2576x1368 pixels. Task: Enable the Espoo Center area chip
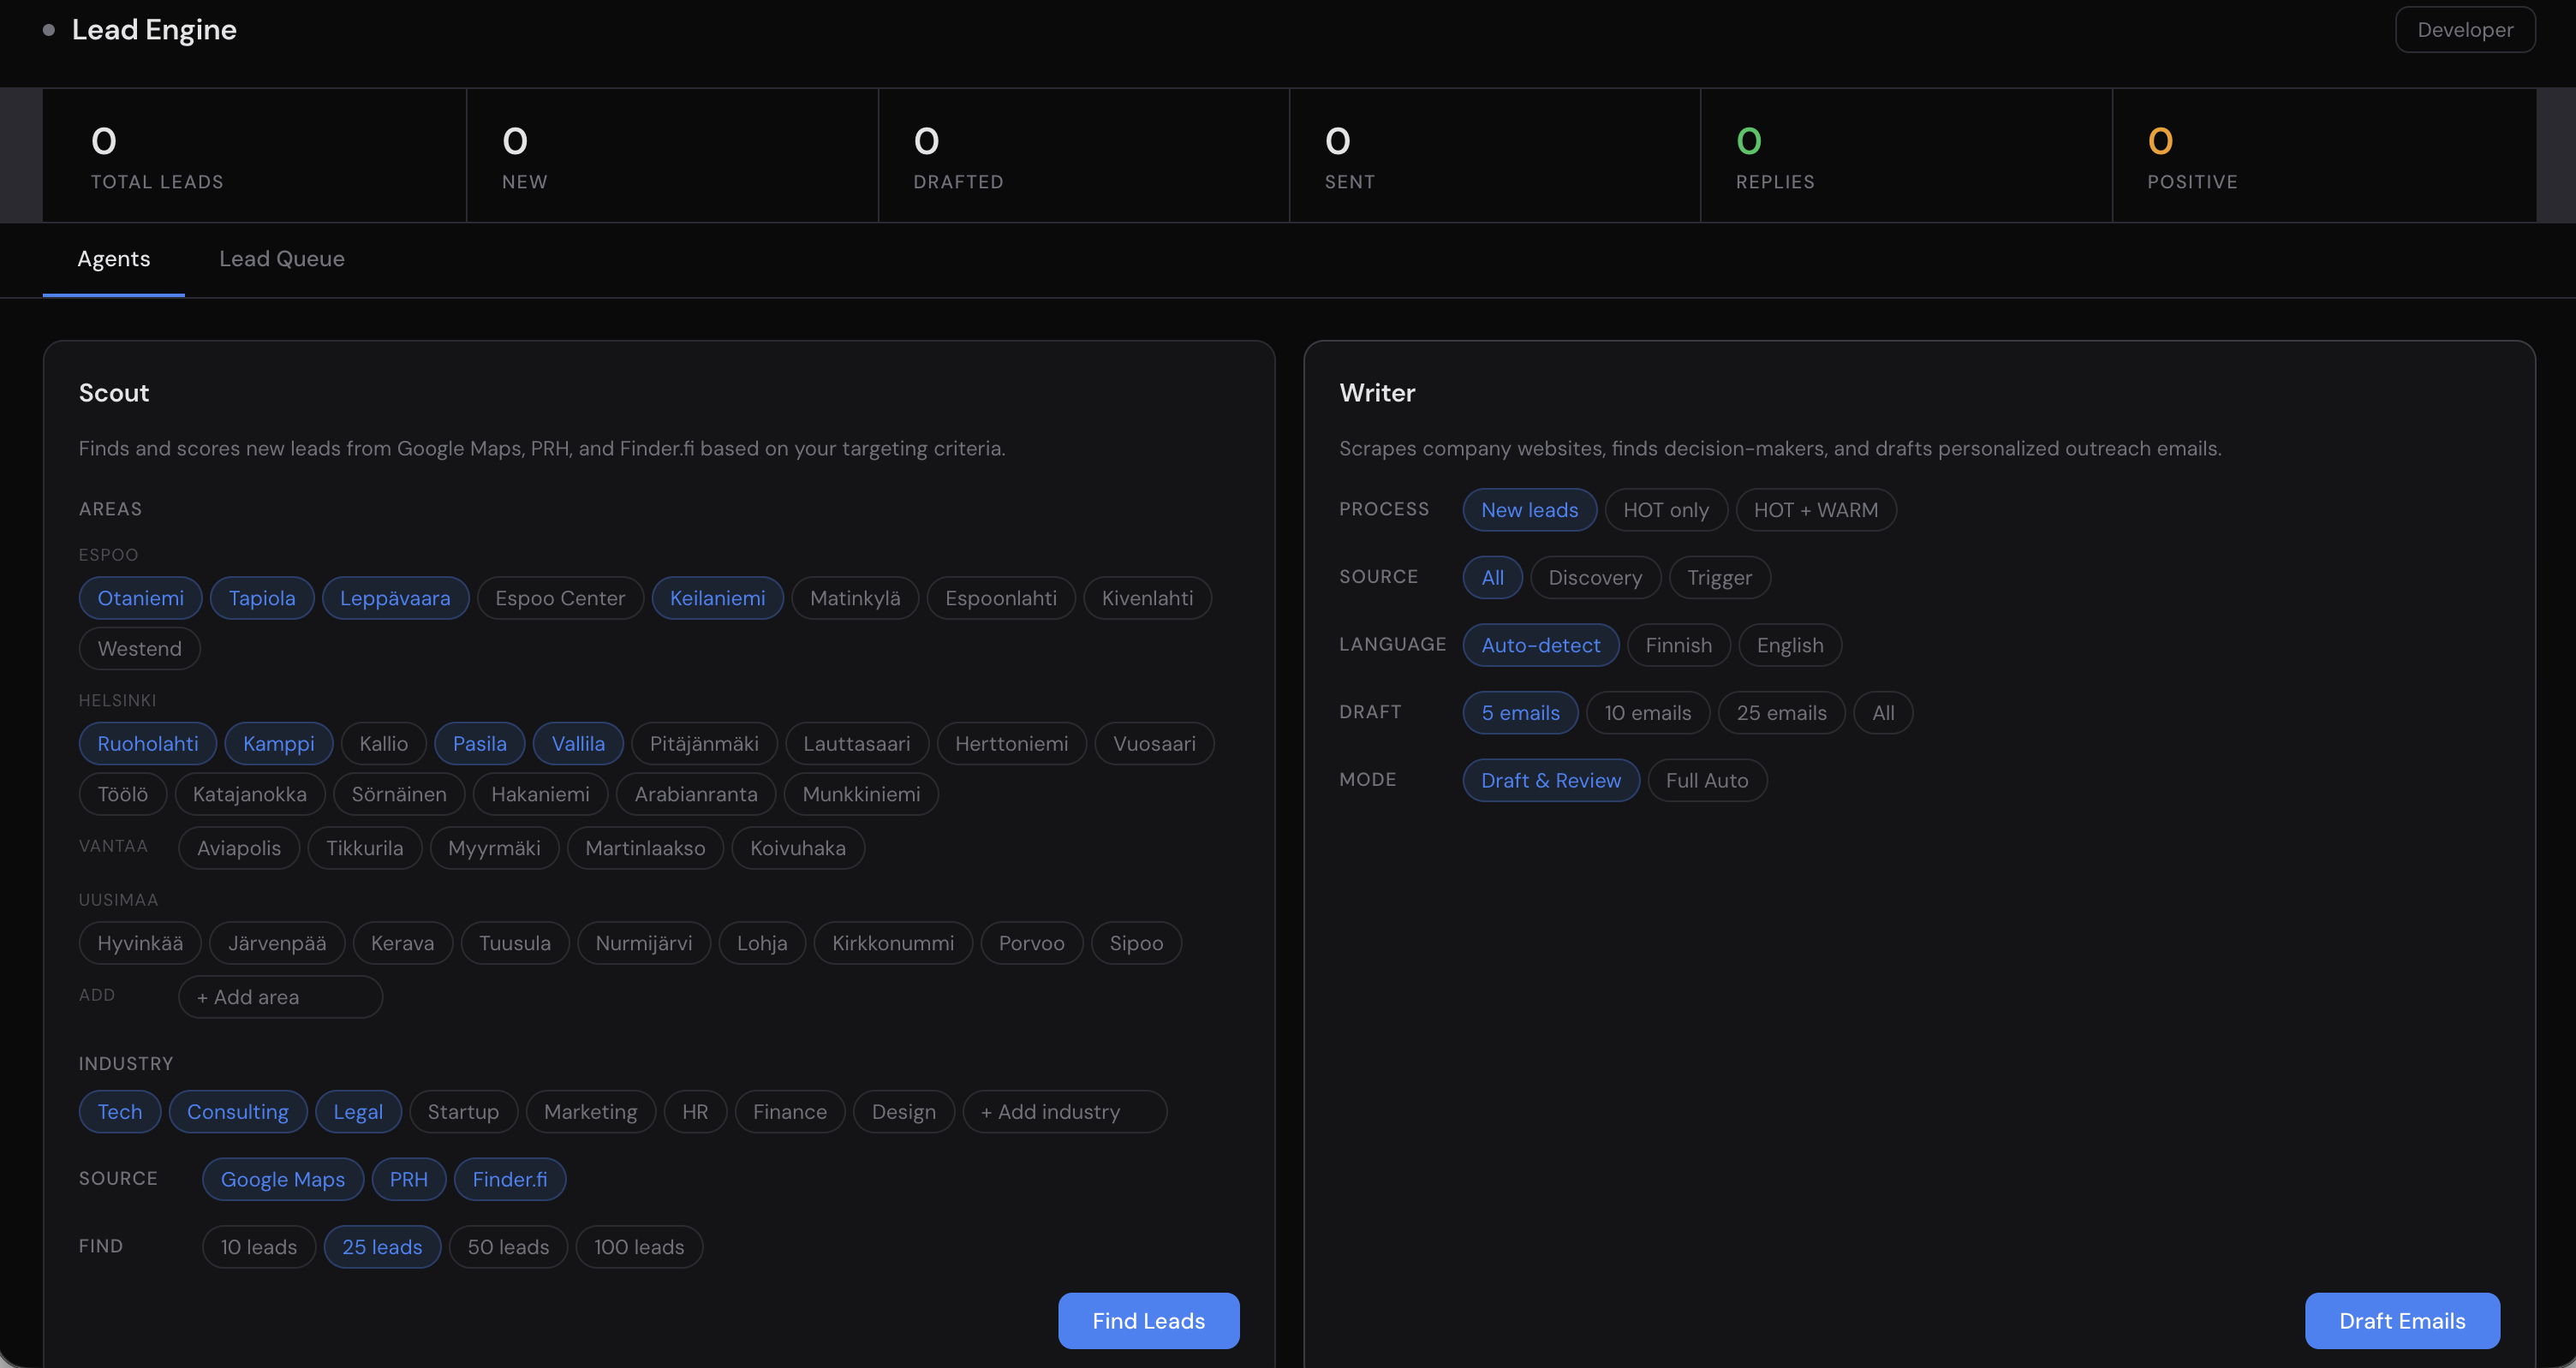click(x=559, y=598)
